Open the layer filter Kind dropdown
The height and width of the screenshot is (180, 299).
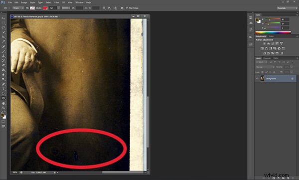point(262,62)
